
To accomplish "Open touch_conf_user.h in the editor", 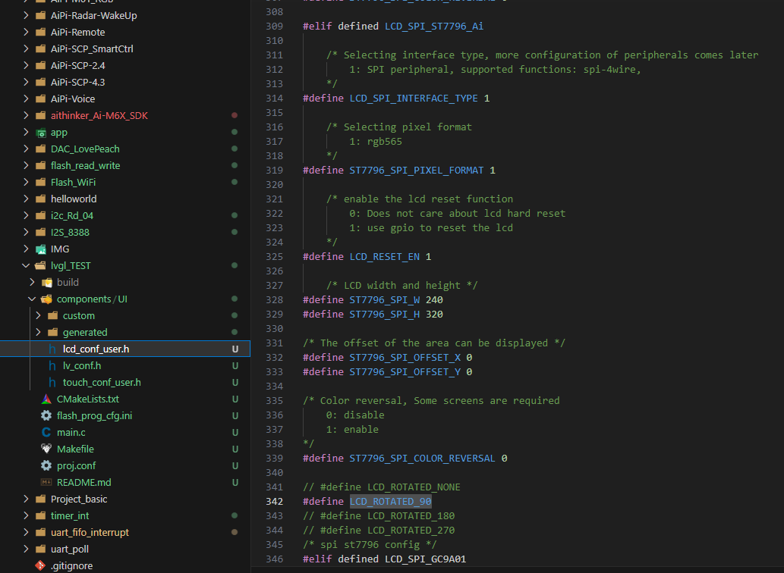I will click(x=101, y=382).
